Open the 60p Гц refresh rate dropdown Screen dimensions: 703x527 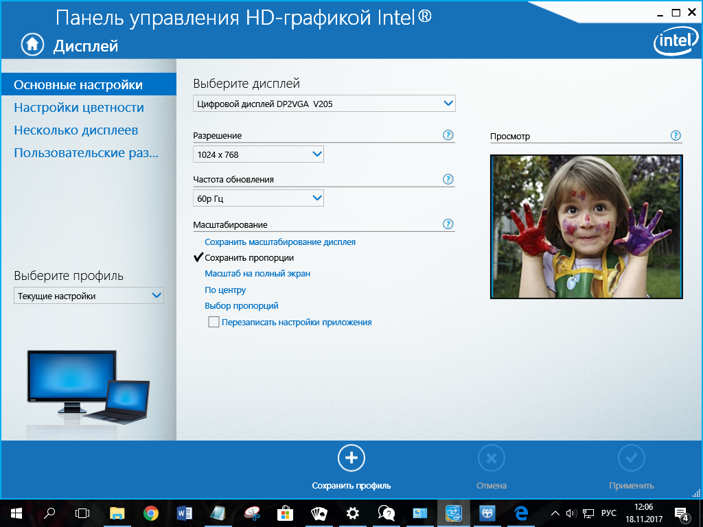pyautogui.click(x=258, y=198)
